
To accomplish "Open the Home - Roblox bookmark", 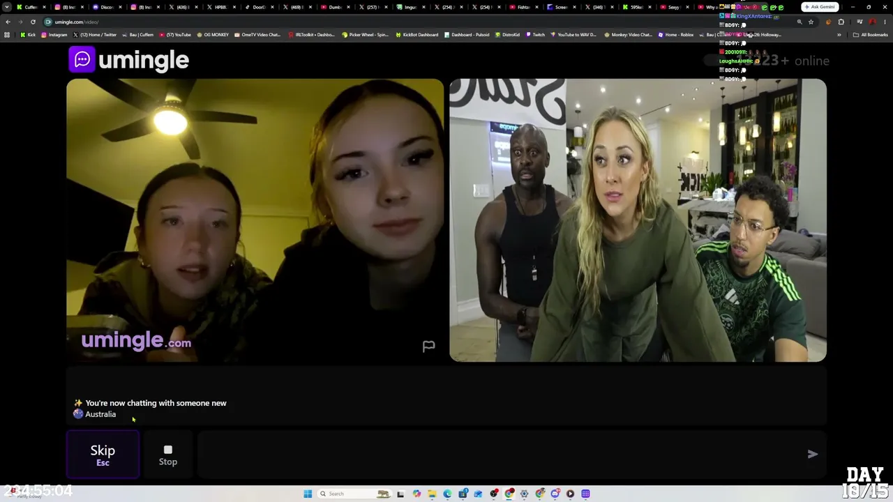I will [676, 35].
